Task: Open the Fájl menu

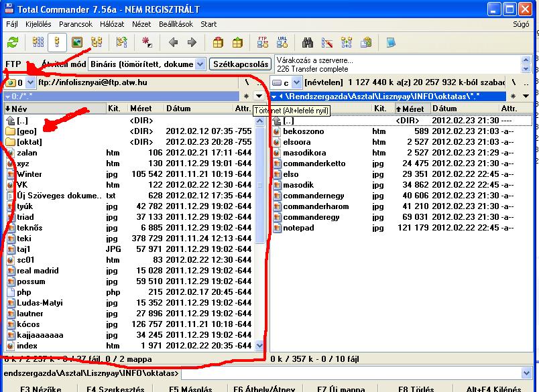Action: [x=12, y=24]
